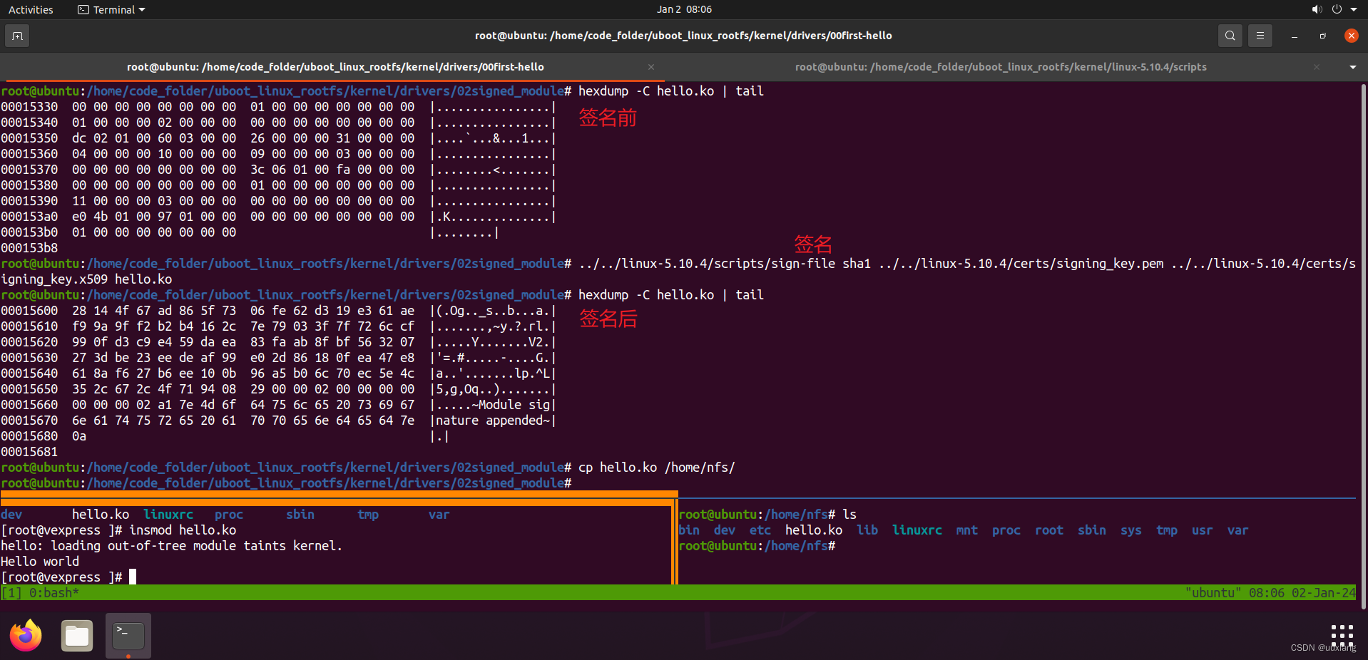
Task: Open the new tab button in Terminal header
Action: (17, 36)
